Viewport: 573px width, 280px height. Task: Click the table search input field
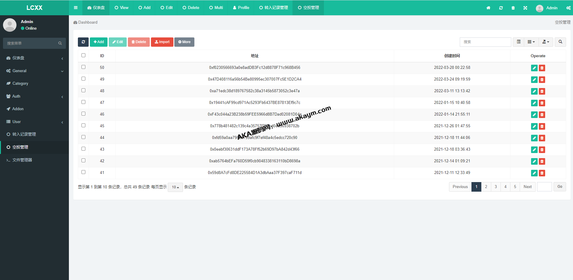[x=485, y=42]
